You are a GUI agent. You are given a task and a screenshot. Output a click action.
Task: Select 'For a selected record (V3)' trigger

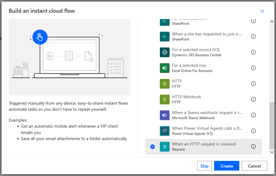tap(196, 50)
